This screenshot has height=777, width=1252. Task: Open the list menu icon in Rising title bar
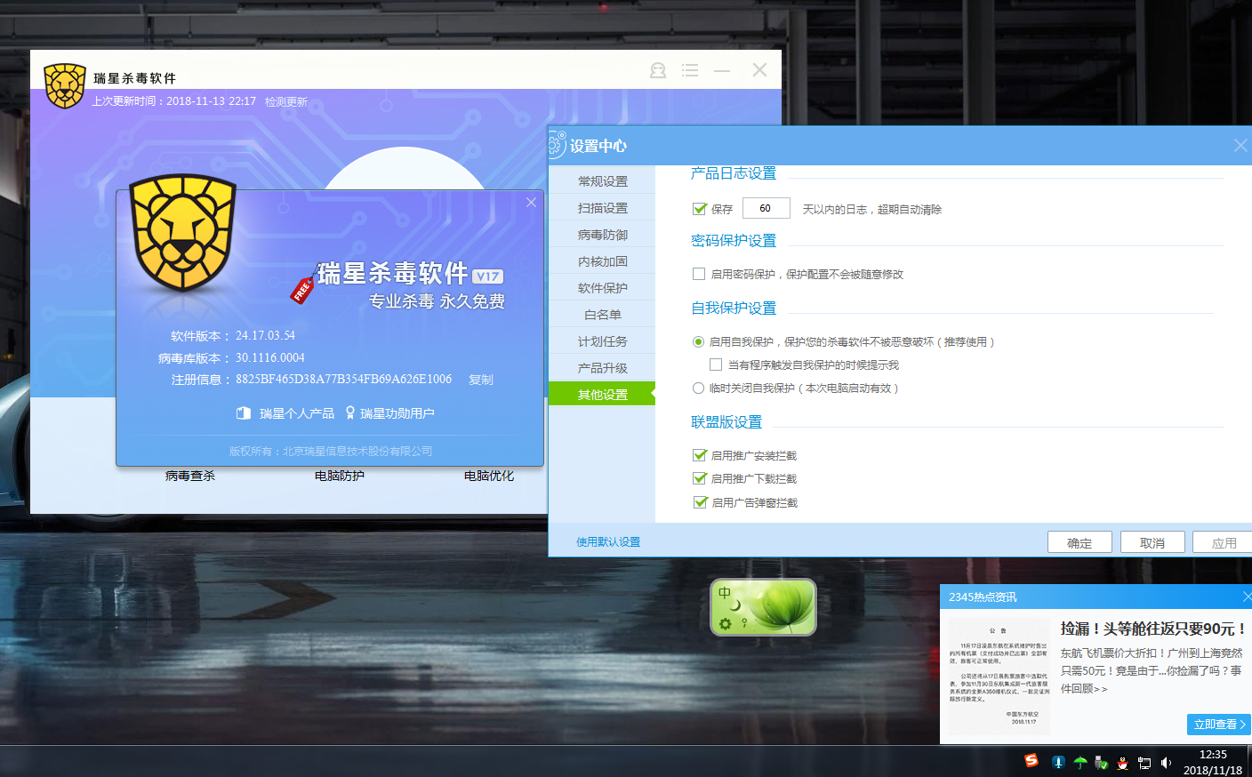pos(690,70)
